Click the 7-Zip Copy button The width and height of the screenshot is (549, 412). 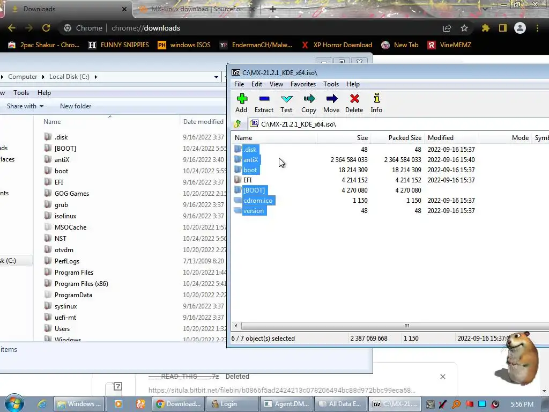point(309,104)
